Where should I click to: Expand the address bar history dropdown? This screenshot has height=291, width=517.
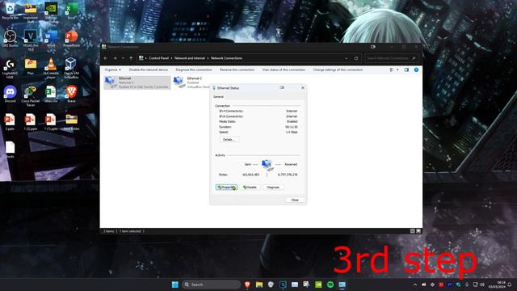click(347, 58)
